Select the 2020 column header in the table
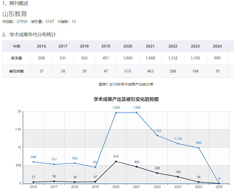This screenshot has width=234, height=191. click(127, 46)
